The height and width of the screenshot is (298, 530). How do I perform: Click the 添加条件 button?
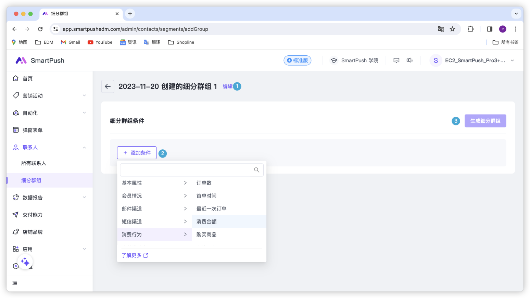[x=137, y=153]
